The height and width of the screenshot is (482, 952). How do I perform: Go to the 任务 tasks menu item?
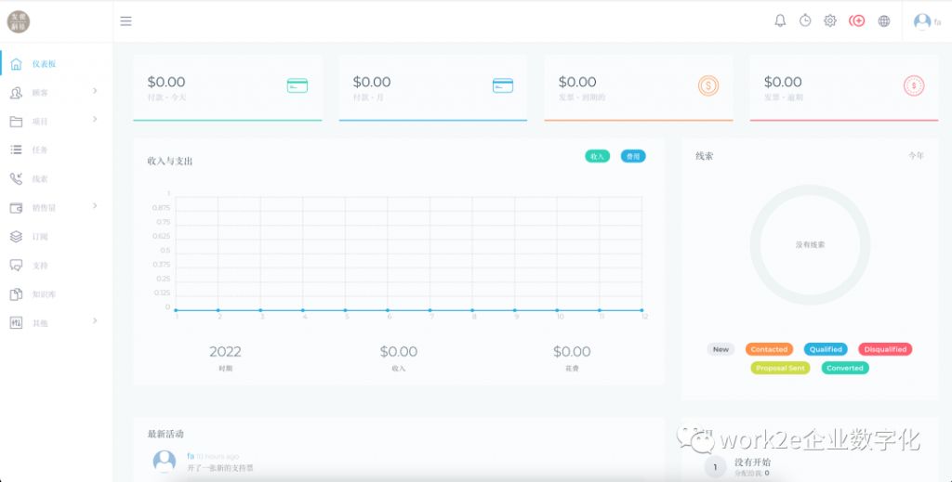click(39, 150)
